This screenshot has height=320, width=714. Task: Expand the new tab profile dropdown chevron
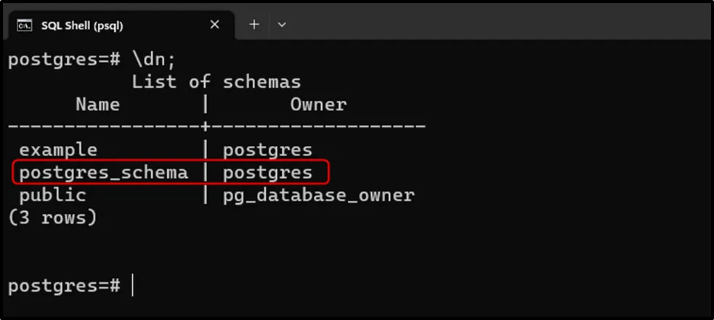[x=282, y=25]
